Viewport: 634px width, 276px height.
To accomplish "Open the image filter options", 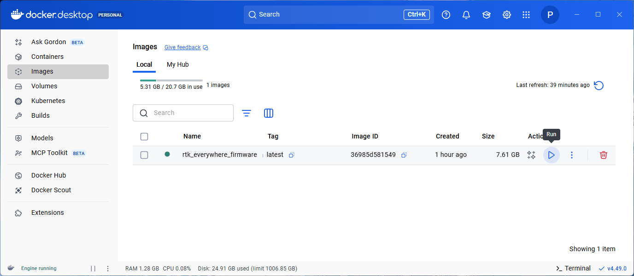I will (247, 113).
